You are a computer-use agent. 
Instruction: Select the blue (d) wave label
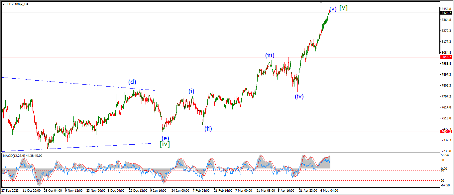click(133, 82)
